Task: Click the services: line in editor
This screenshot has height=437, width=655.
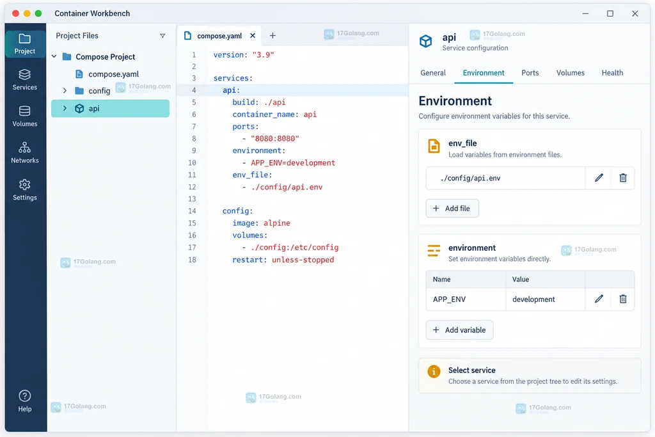Action: 233,78
